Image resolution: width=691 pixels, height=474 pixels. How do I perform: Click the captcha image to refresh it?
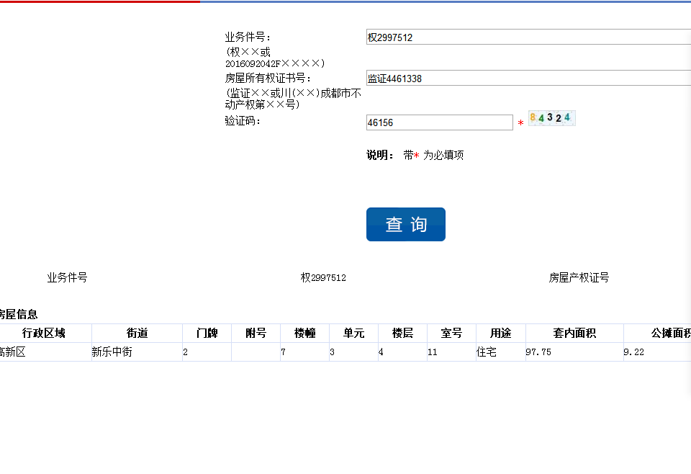coord(551,118)
